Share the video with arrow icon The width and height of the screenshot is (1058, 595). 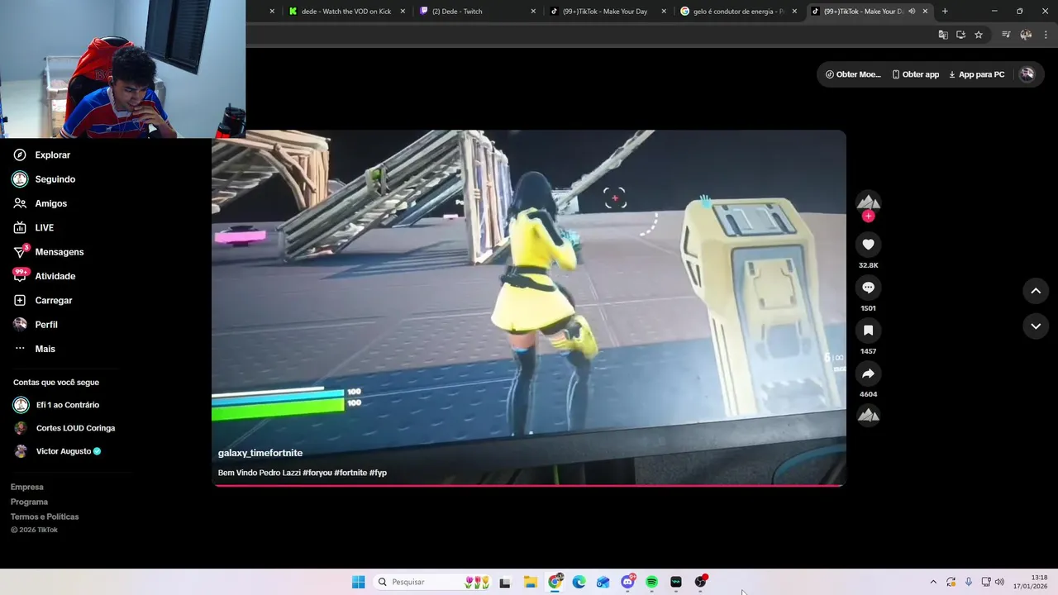click(868, 374)
